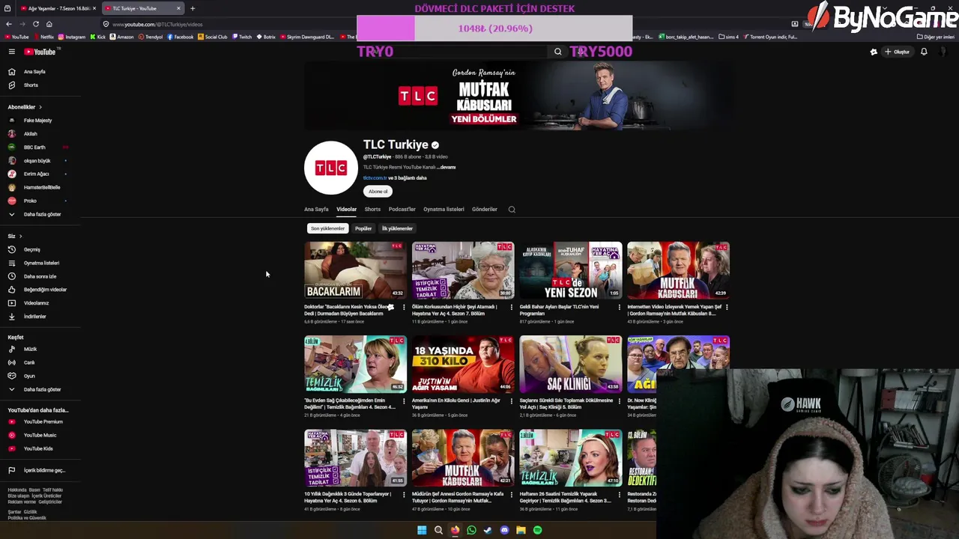Click the Windows Start button on taskbar
The height and width of the screenshot is (539, 959).
422,530
